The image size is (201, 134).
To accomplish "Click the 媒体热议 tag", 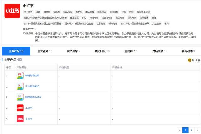I will pos(102,12).
